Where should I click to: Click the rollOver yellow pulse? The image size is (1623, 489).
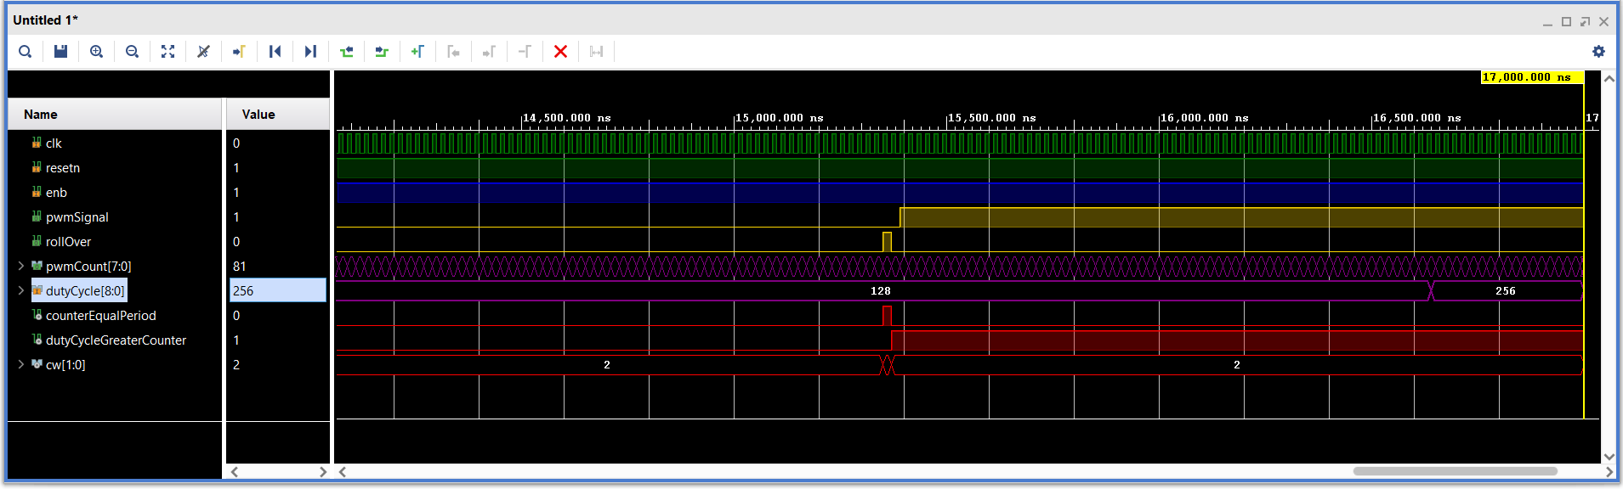click(x=887, y=242)
